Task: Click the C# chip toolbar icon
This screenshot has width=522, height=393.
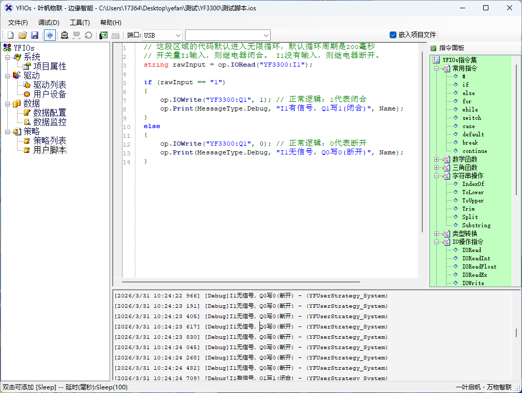Action: (x=103, y=35)
